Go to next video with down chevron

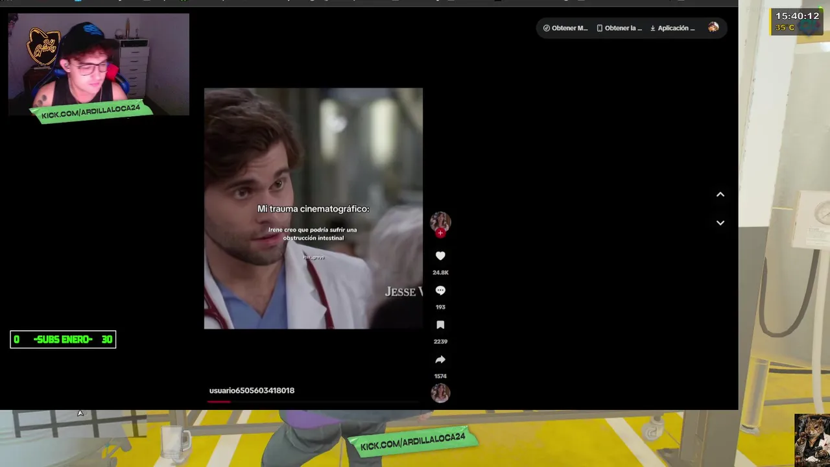point(720,222)
